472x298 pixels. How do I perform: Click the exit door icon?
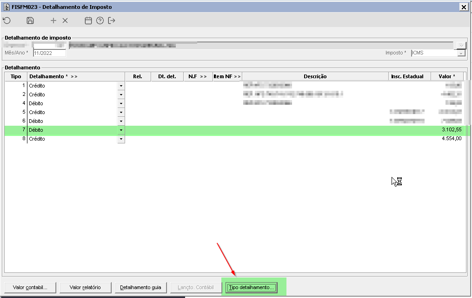112,20
